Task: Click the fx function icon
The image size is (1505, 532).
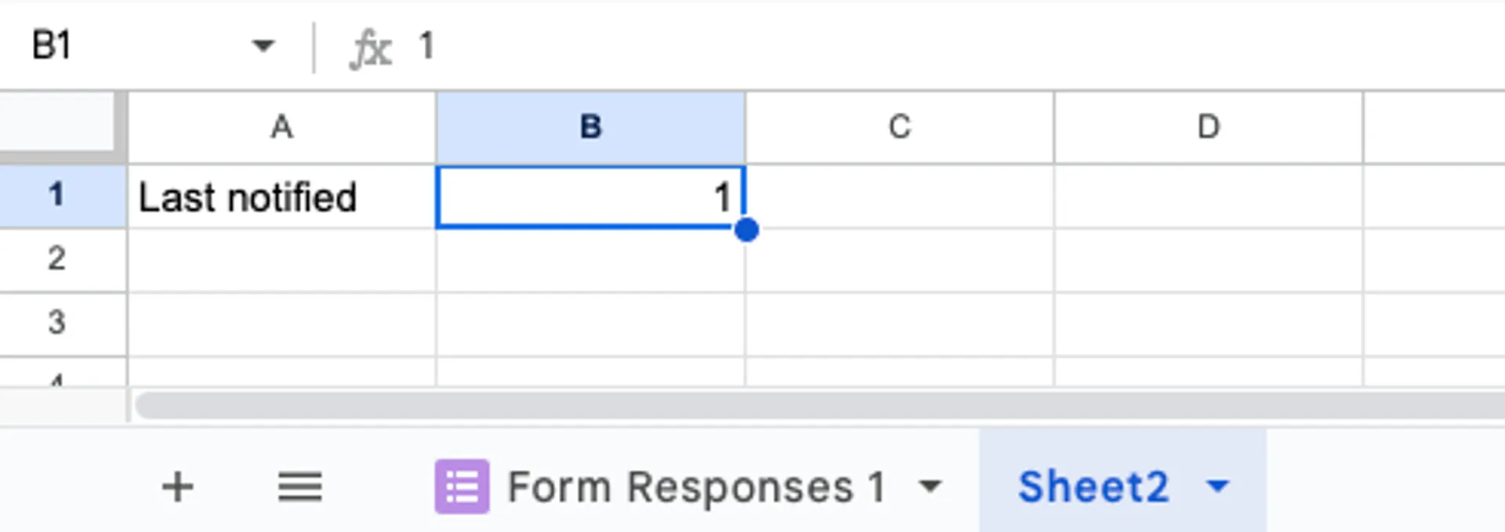Action: point(370,48)
